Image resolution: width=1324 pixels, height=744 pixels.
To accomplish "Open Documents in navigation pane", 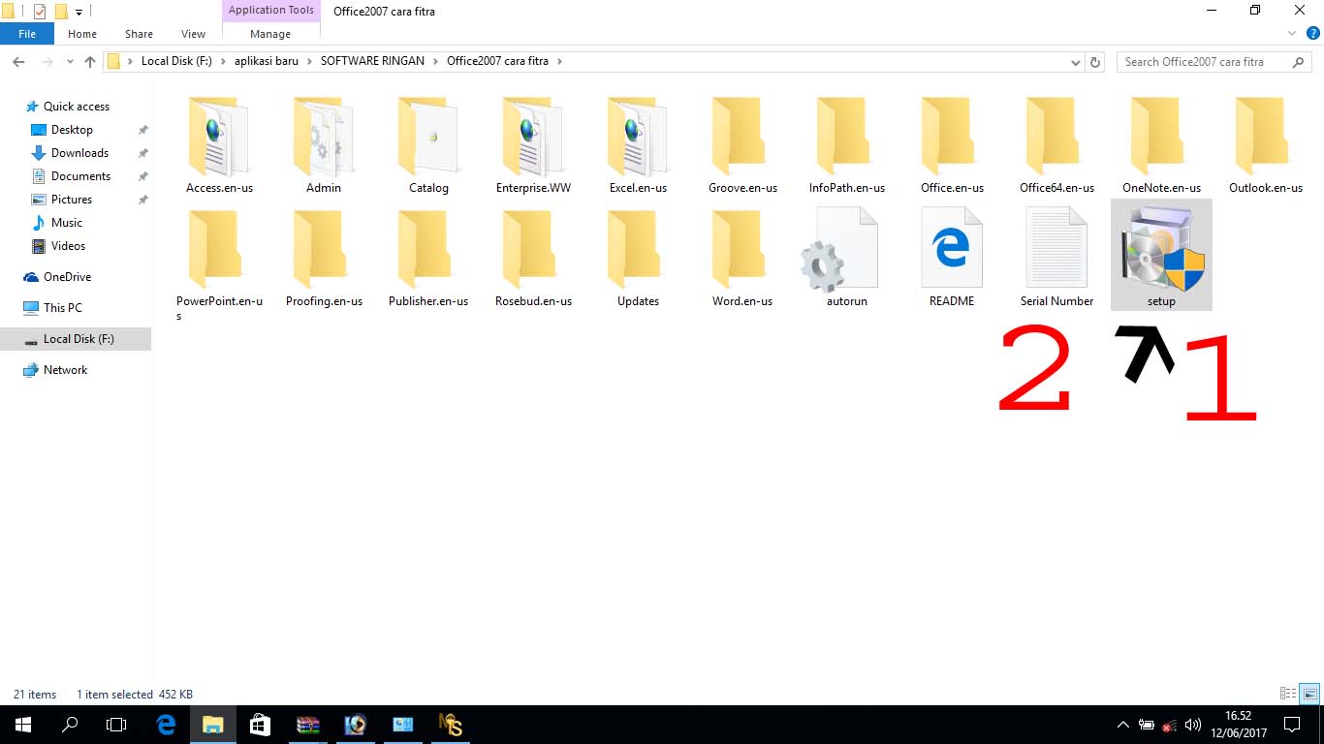I will coord(80,176).
